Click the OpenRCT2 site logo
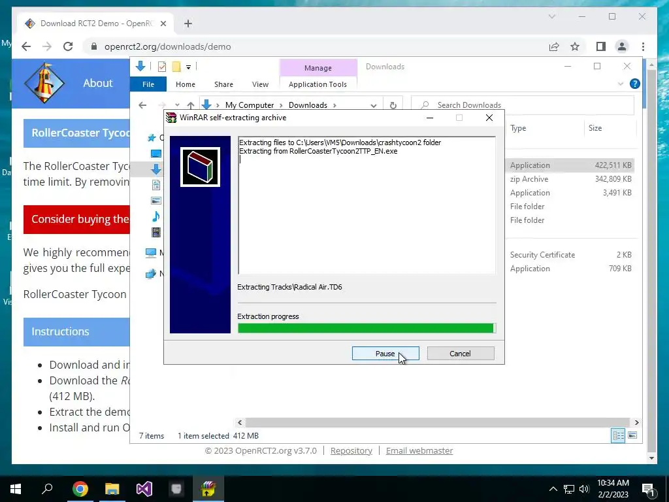Viewport: 669px width, 502px height. click(44, 83)
